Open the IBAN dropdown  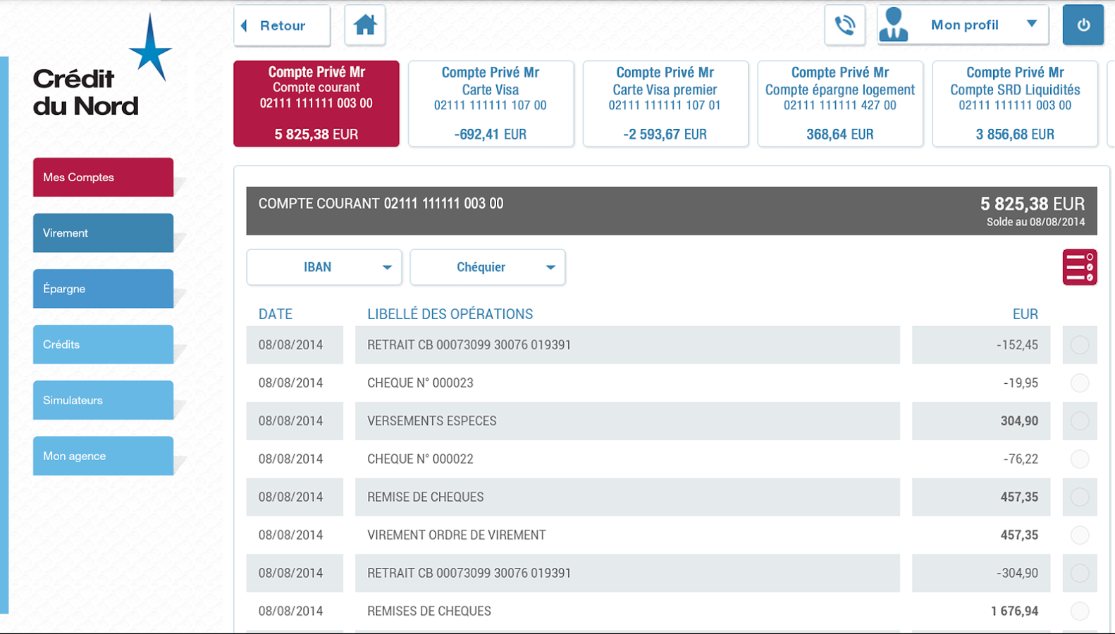(x=324, y=267)
